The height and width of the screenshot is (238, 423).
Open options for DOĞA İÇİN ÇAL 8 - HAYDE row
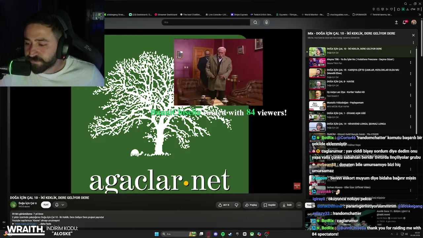click(x=410, y=85)
